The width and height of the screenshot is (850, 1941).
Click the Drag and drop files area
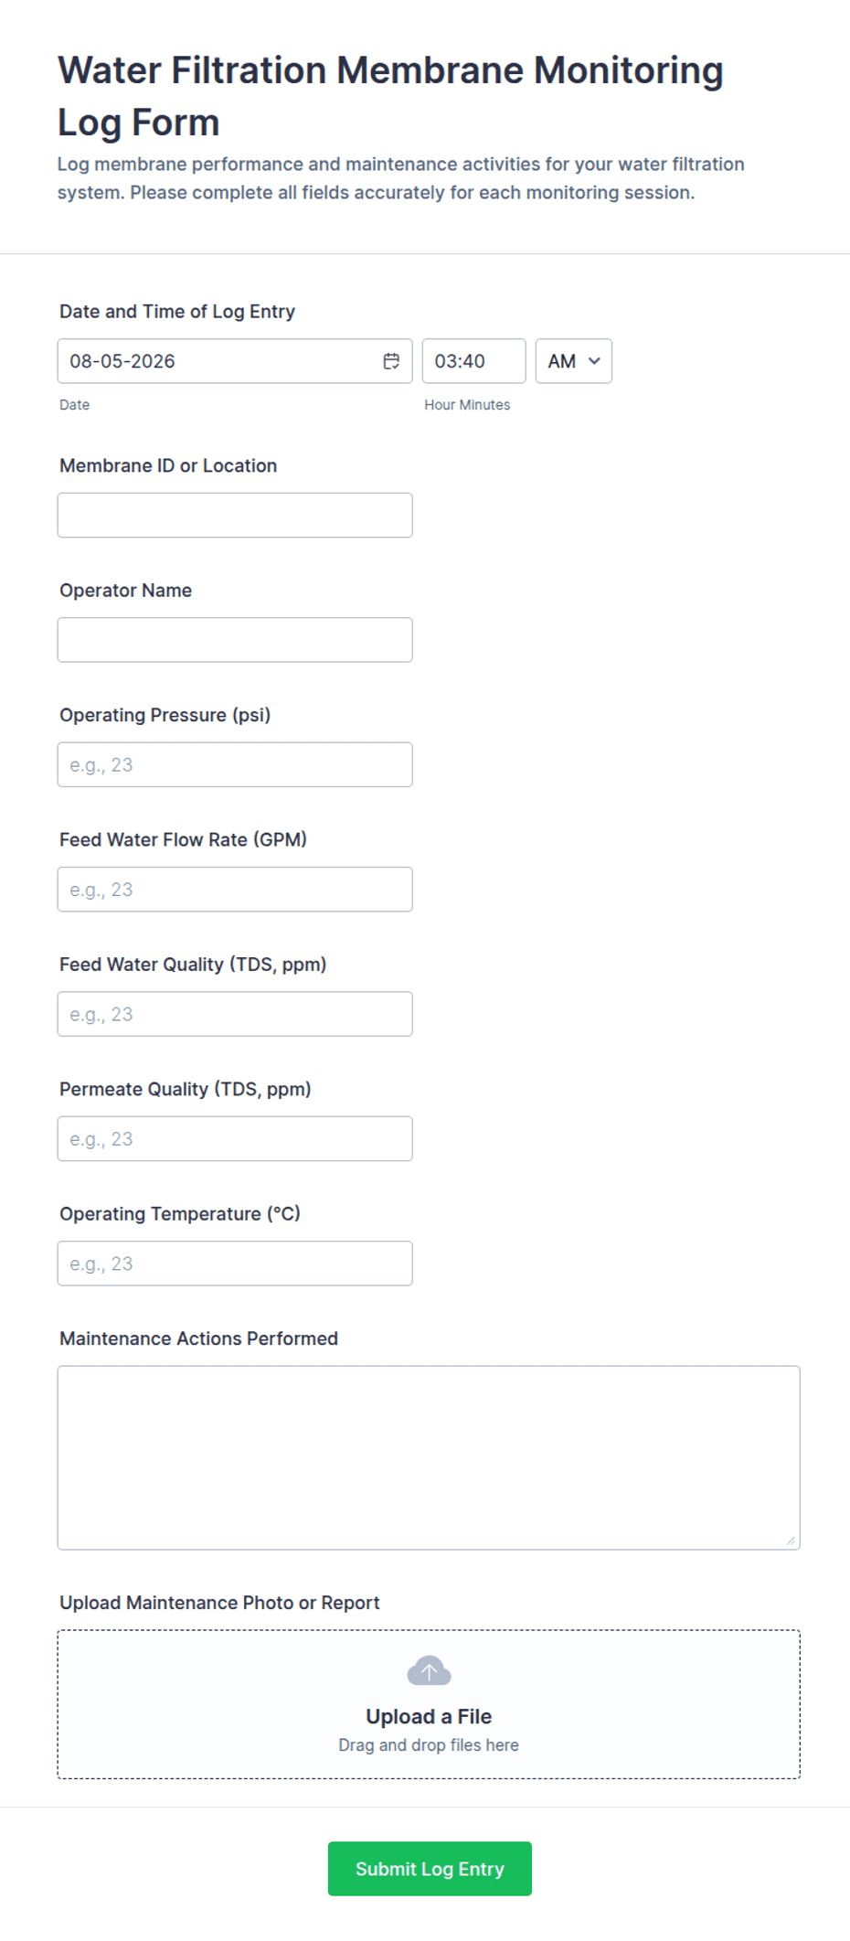[429, 1704]
